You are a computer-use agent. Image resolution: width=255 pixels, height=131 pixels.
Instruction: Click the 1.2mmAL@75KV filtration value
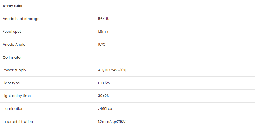[x=112, y=122]
